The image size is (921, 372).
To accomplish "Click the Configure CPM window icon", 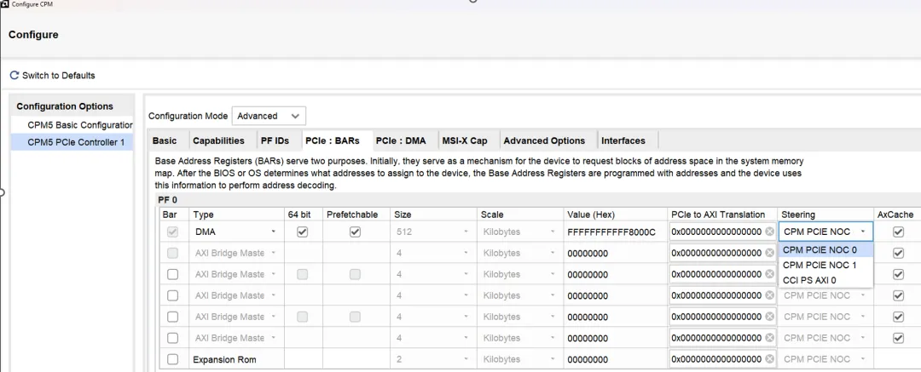I will (5, 4).
